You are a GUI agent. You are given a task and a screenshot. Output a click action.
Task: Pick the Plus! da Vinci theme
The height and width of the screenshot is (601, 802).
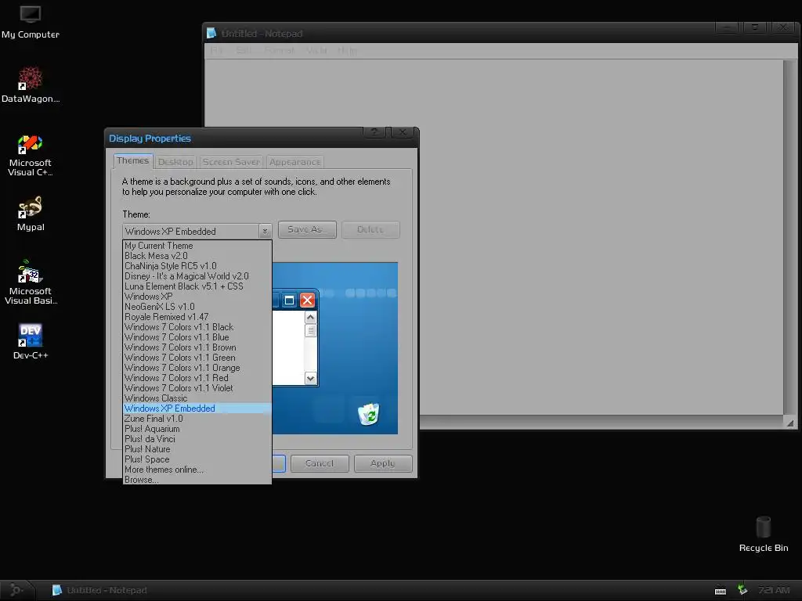point(197,439)
